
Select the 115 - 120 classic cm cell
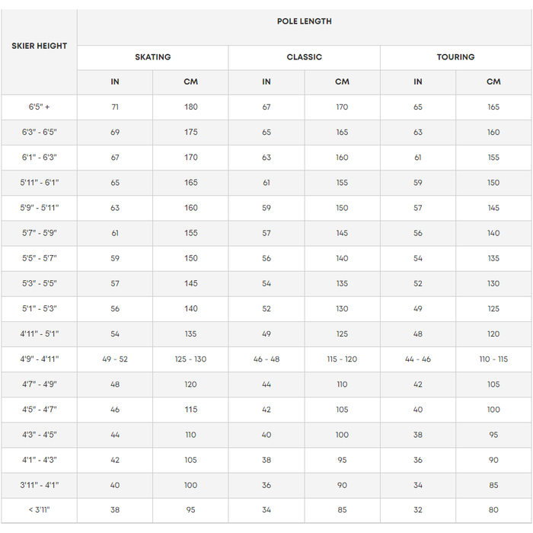[x=342, y=359]
